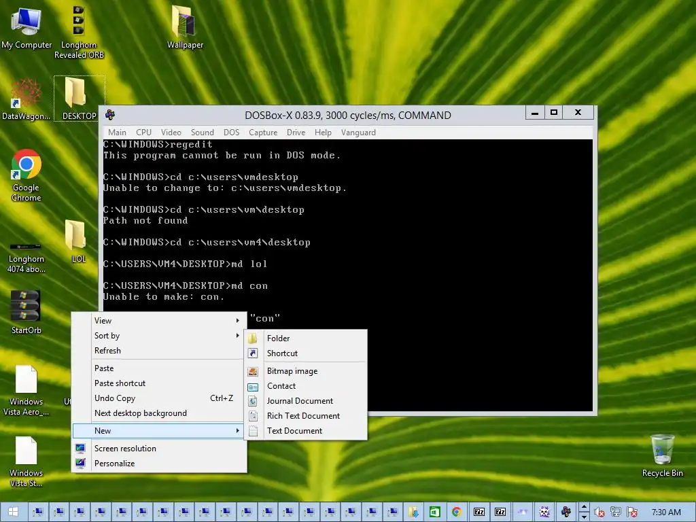This screenshot has height=522, width=696.
Task: Expand the New submenu entry
Action: pyautogui.click(x=159, y=430)
